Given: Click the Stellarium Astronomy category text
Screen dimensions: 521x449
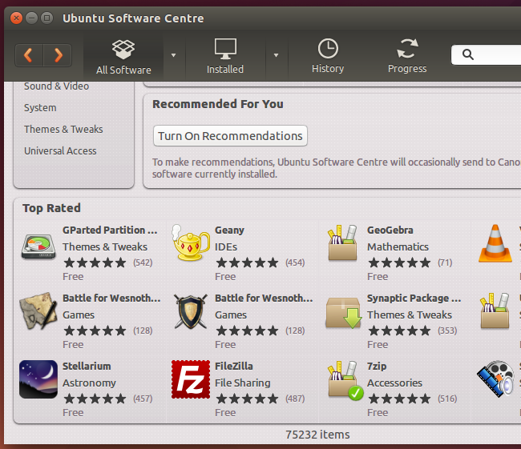Looking at the screenshot, I should [90, 383].
